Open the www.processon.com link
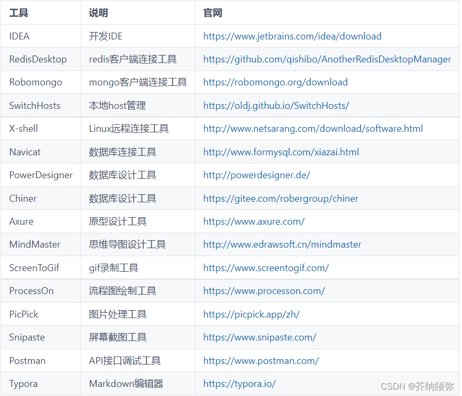 click(x=264, y=291)
